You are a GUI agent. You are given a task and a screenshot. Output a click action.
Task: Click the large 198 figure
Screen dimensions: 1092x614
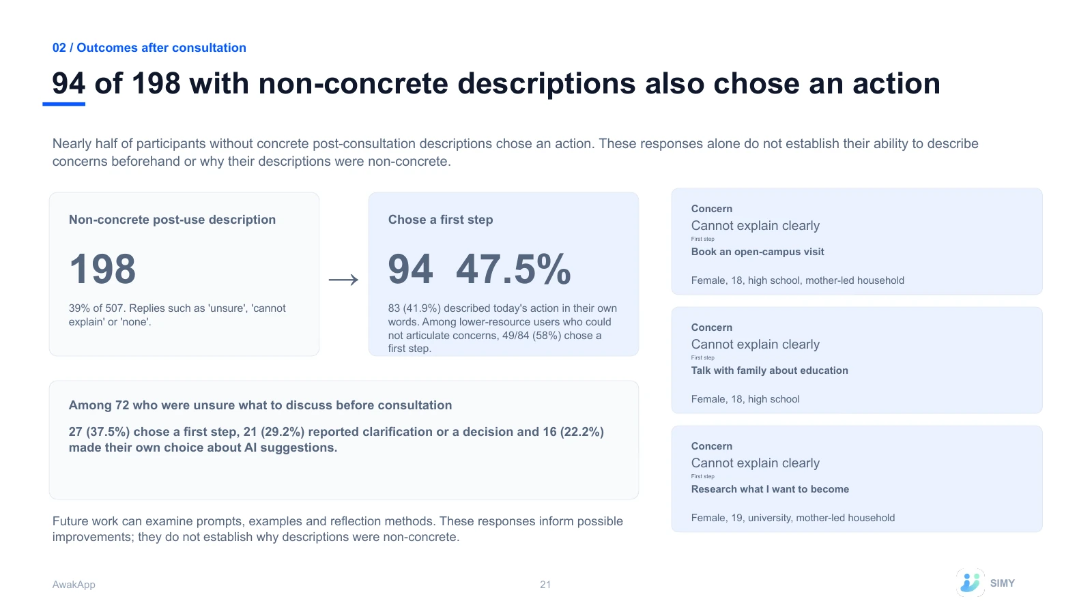[x=103, y=269]
